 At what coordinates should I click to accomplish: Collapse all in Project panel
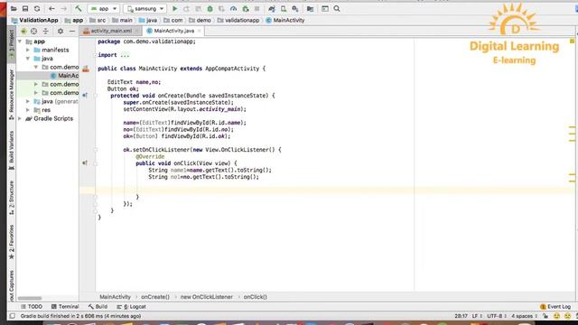tap(46, 32)
